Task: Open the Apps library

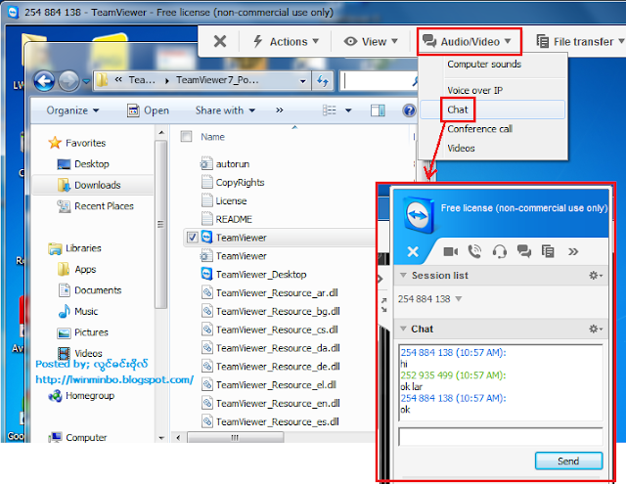Action: (77, 269)
